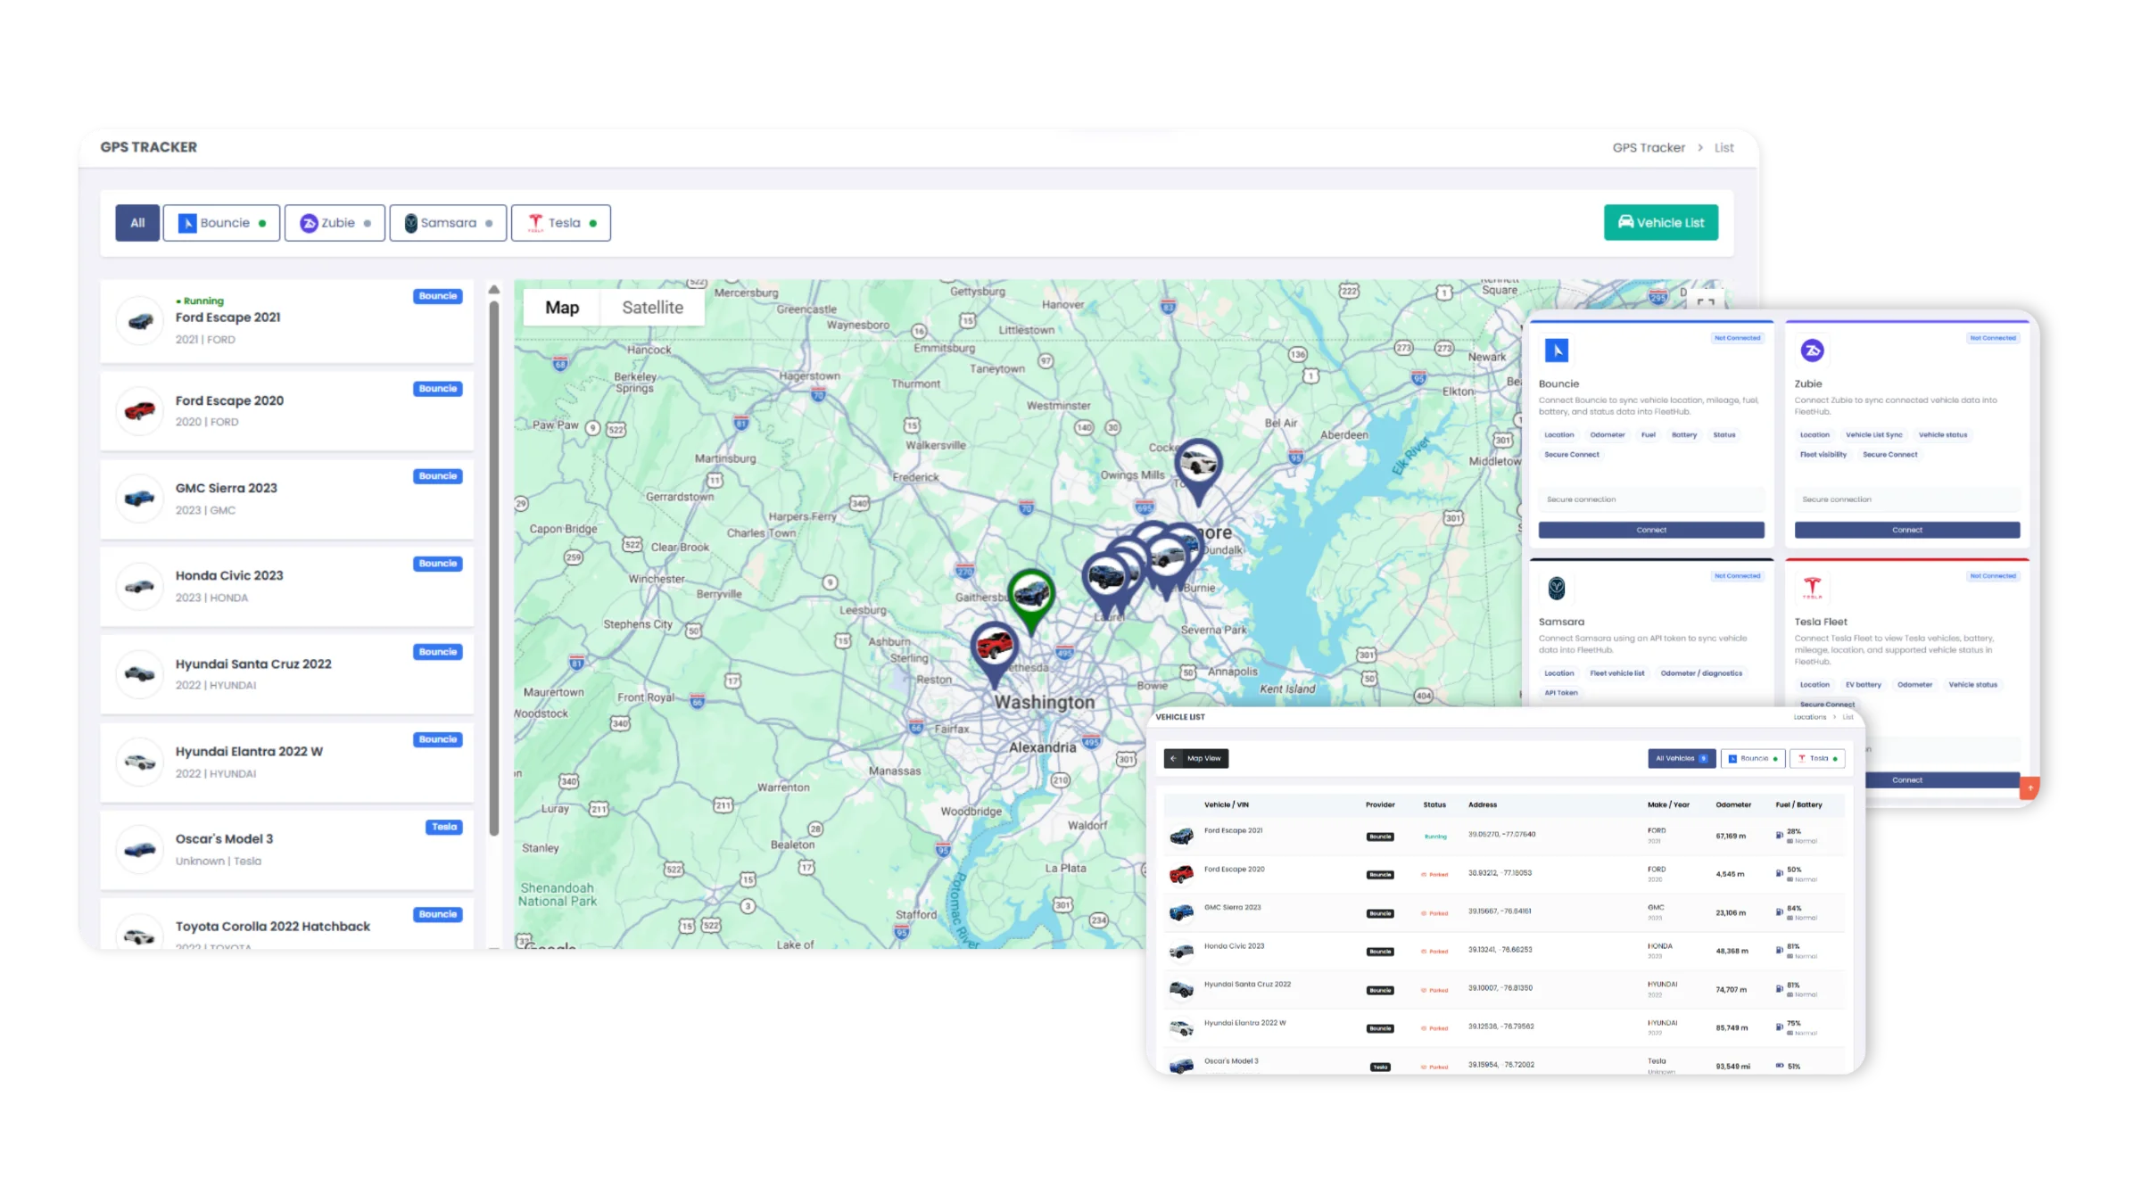Click Zubie card Not Connected badge
Viewport: 2141px width, 1204px height.
coord(1993,338)
